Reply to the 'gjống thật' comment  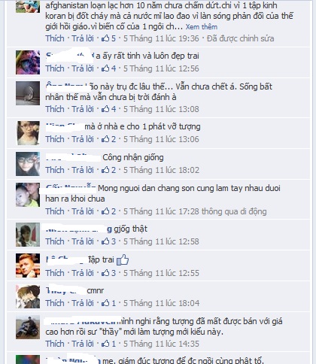[83, 241]
